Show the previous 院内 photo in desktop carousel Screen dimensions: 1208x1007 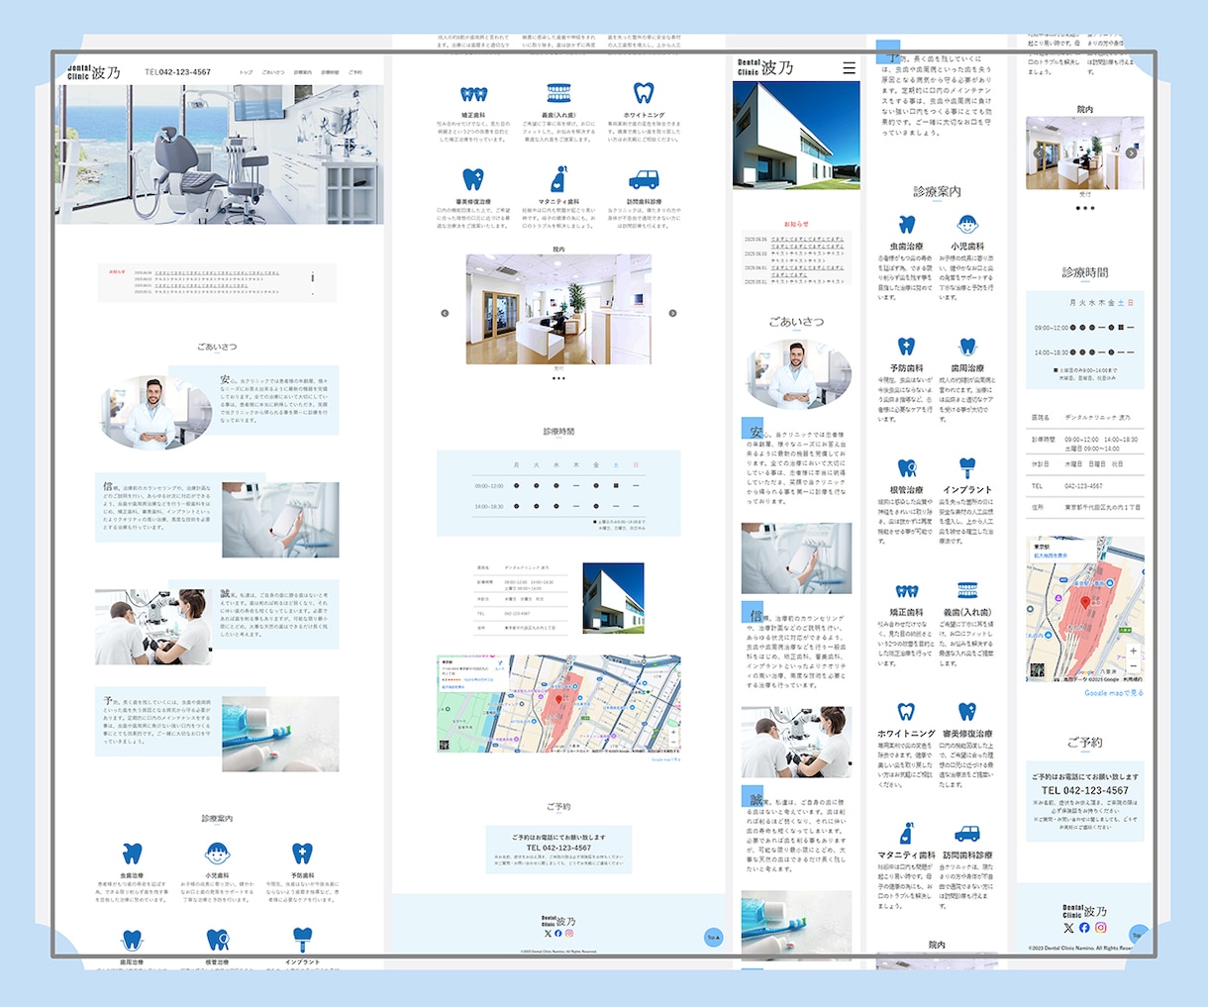(x=445, y=313)
